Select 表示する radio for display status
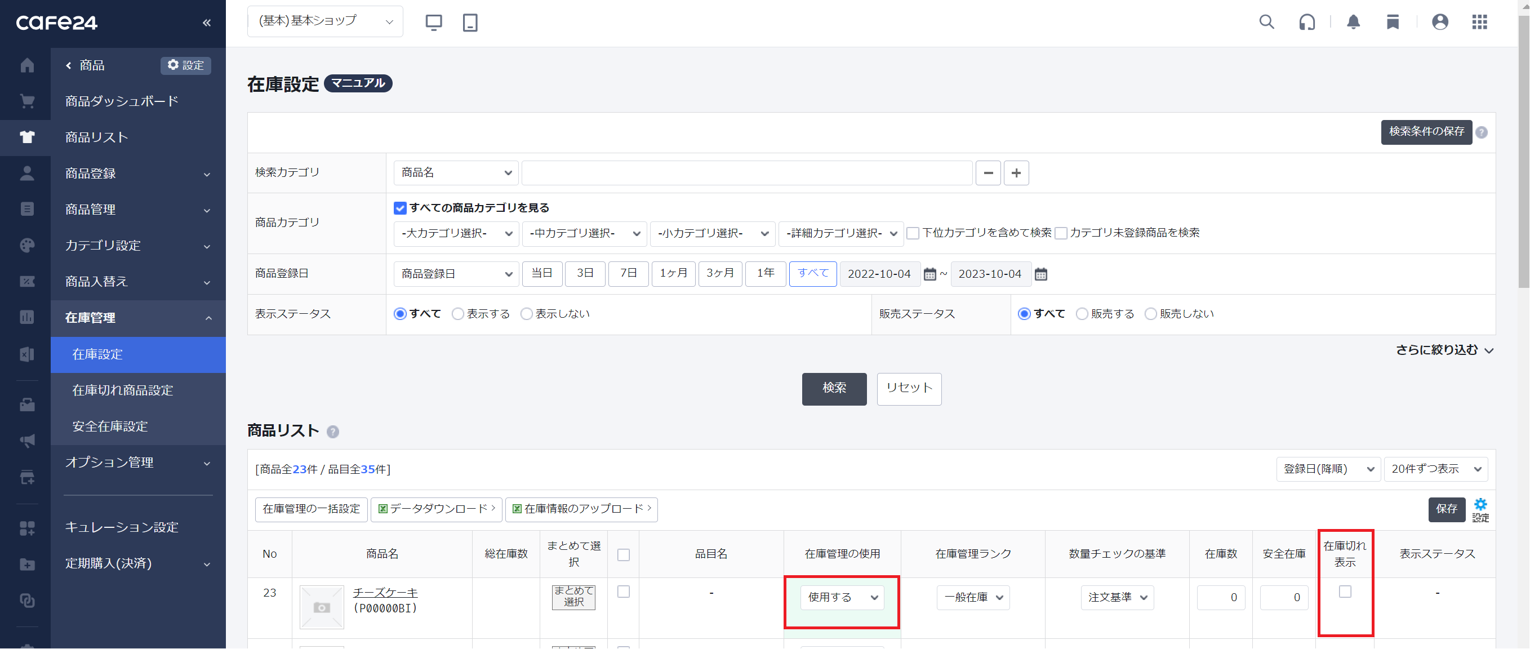The height and width of the screenshot is (649, 1530). (457, 314)
